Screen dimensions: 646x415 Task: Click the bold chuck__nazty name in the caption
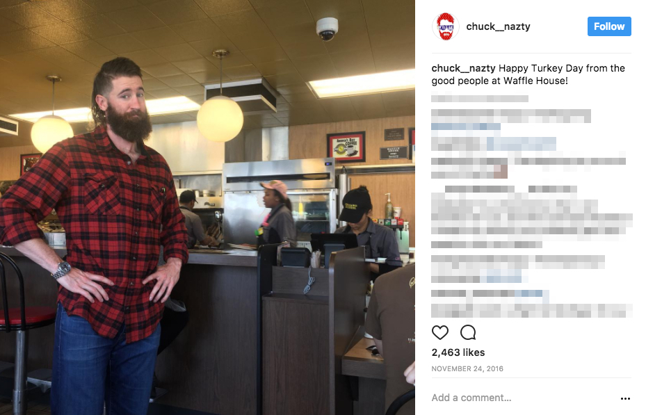tap(464, 68)
